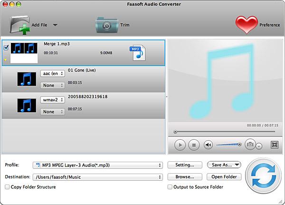Open the snapshot options dropdown arrow
This screenshot has height=205, width=285.
pyautogui.click(x=259, y=146)
